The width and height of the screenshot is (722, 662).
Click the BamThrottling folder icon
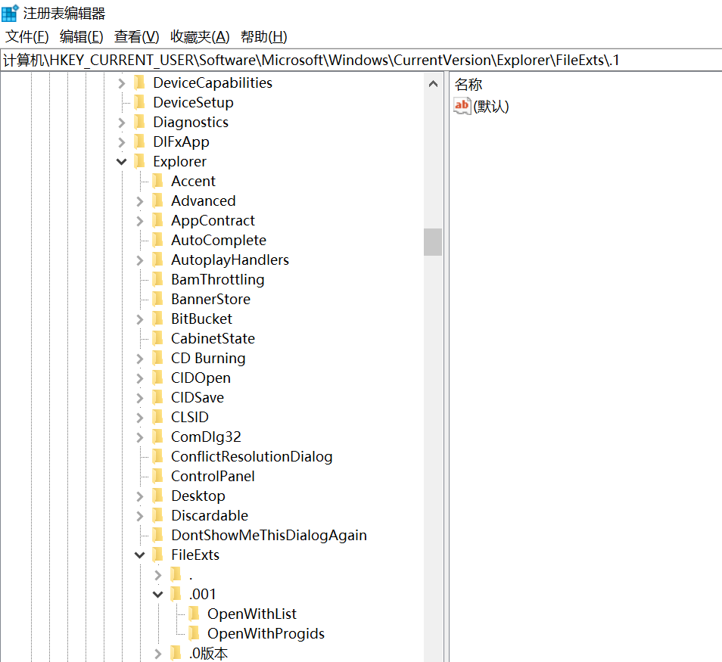tap(158, 279)
